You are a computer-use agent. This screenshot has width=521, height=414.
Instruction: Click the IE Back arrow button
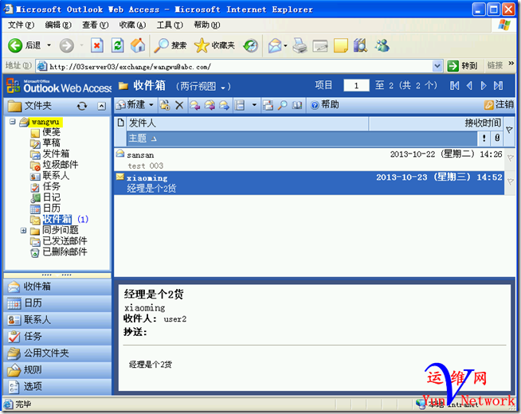point(15,45)
